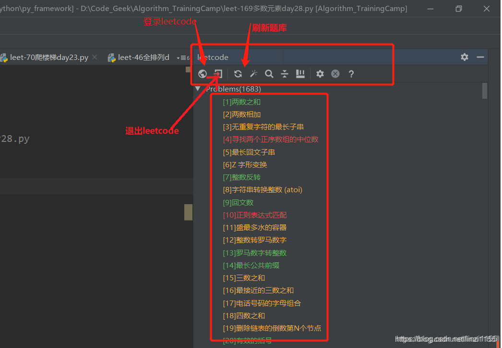Collapse the Problems(1683) tree node
This screenshot has height=348, width=502.
coord(198,89)
